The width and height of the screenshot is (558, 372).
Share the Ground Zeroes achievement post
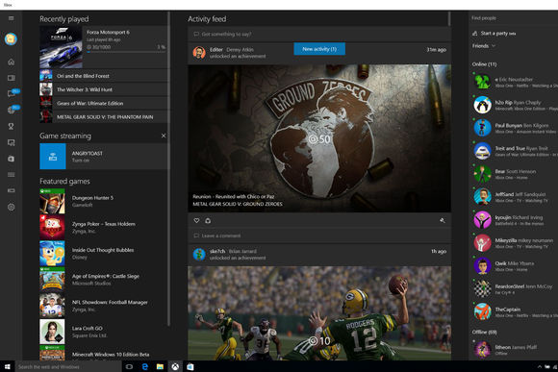point(208,221)
